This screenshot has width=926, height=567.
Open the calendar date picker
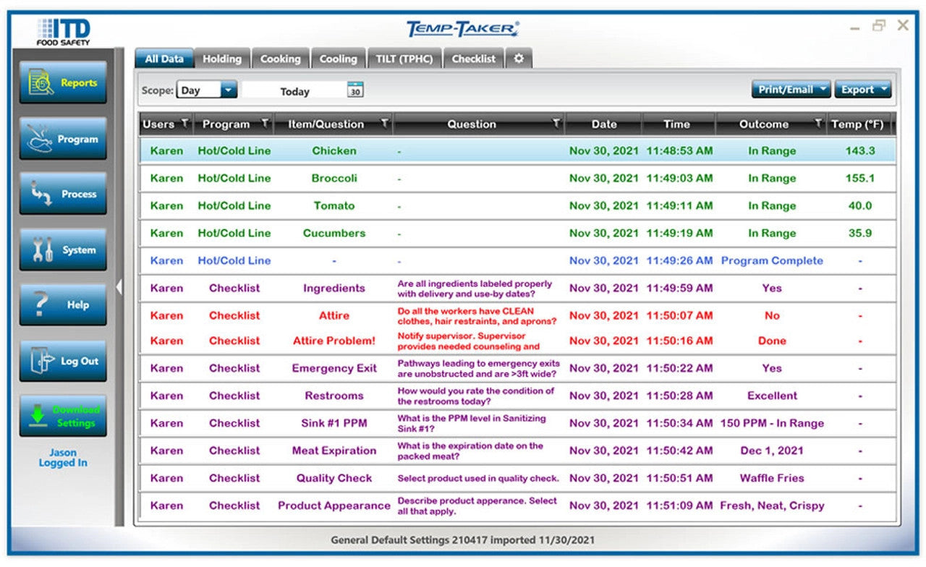pos(354,90)
